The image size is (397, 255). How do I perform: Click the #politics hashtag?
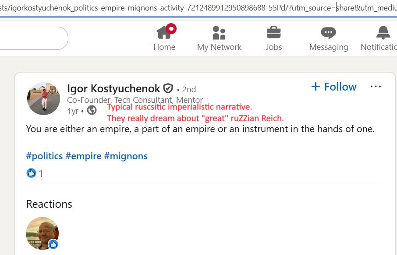point(44,156)
